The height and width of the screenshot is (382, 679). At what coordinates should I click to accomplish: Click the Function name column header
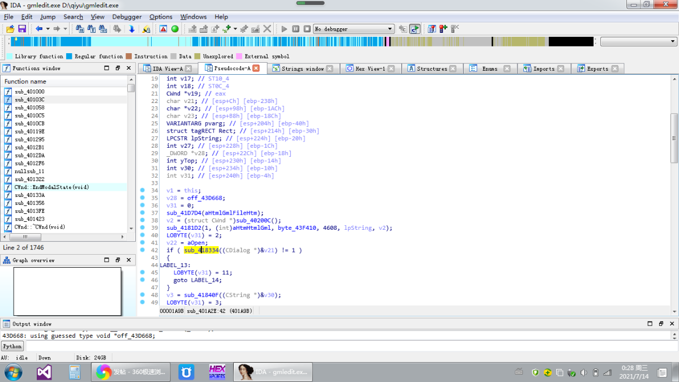point(64,81)
